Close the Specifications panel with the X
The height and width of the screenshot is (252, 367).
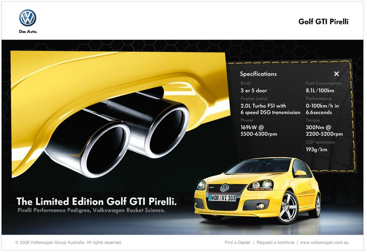[336, 74]
